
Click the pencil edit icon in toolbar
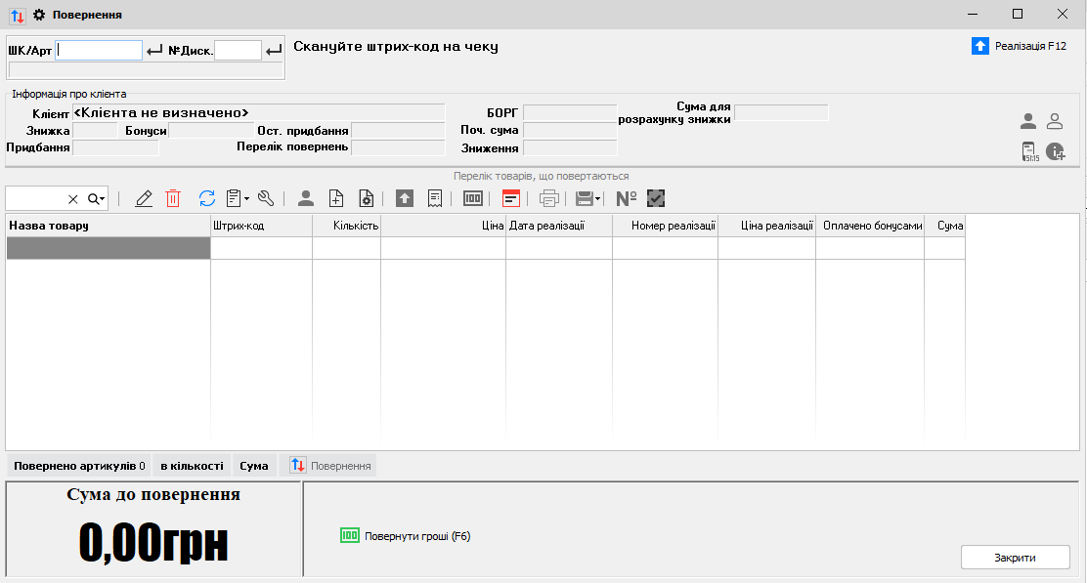pos(144,198)
